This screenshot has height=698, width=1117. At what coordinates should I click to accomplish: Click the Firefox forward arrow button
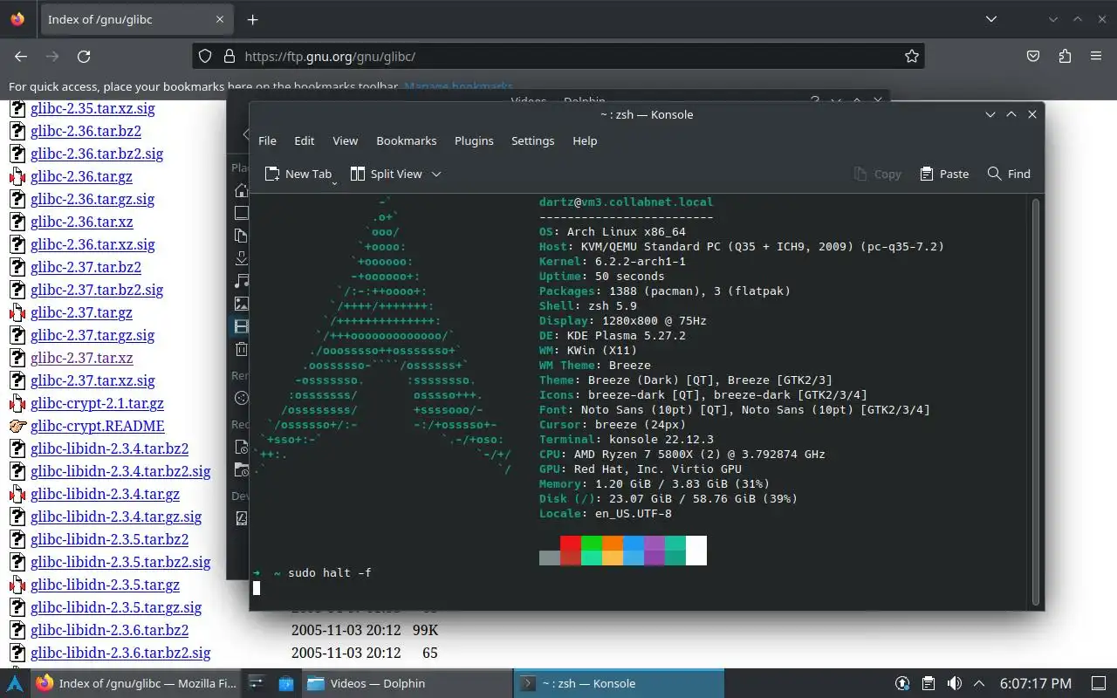[x=52, y=56]
